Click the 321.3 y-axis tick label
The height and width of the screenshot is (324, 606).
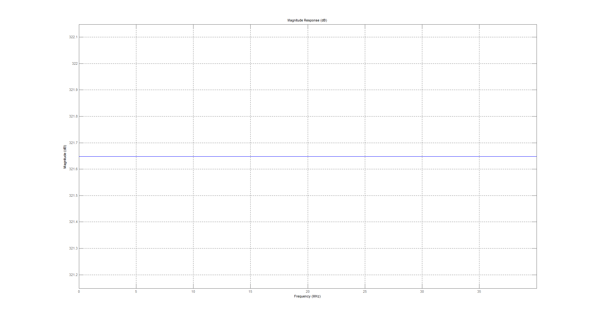pyautogui.click(x=73, y=248)
